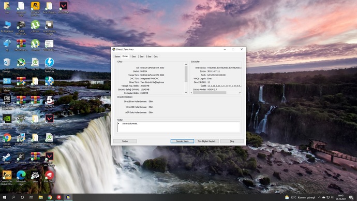Click the WDDM 2.7 driver model value
This screenshot has width=357, height=201.
(x=212, y=90)
